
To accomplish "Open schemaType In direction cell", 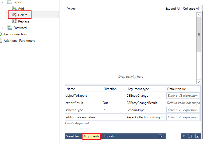I will (x=114, y=110).
